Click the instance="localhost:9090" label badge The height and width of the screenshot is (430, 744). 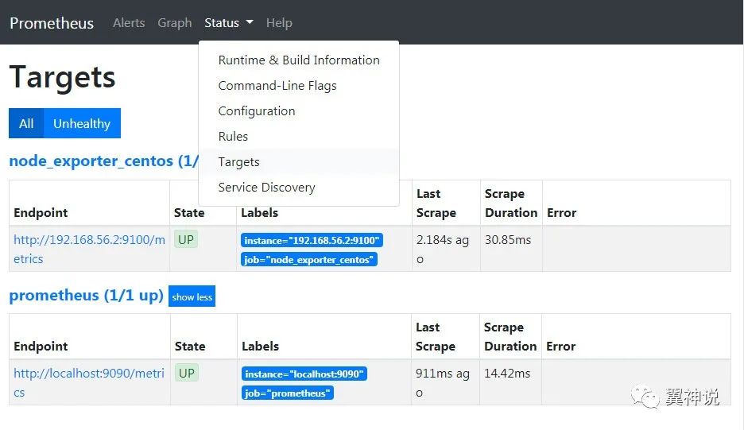pos(304,374)
